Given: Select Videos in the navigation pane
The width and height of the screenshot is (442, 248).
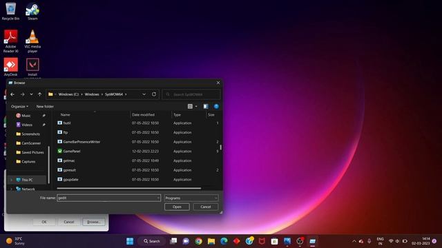Looking at the screenshot, I should pos(27,125).
